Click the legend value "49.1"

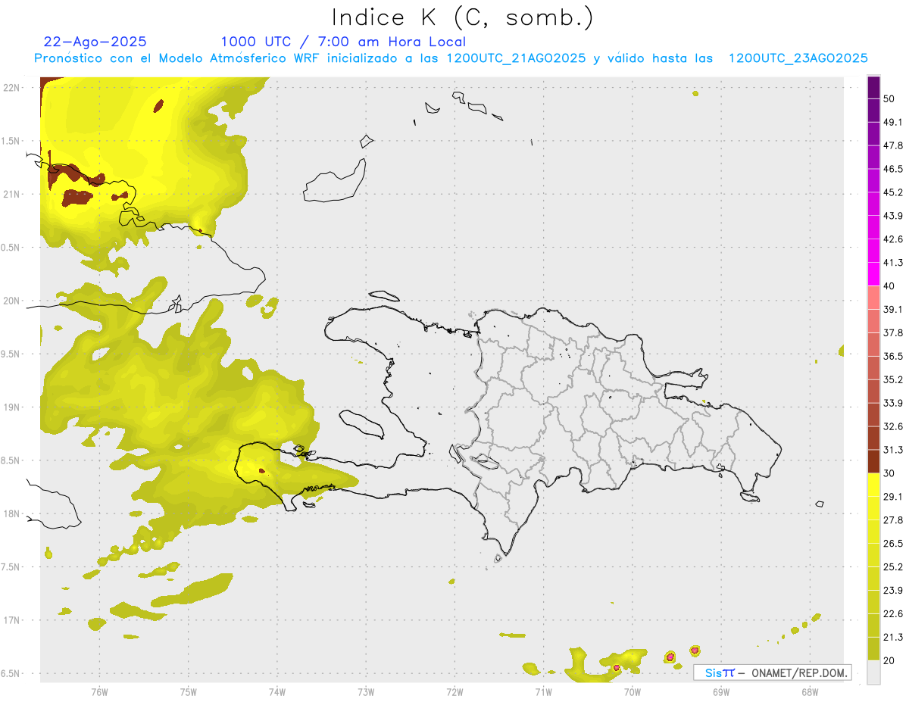[x=893, y=122]
